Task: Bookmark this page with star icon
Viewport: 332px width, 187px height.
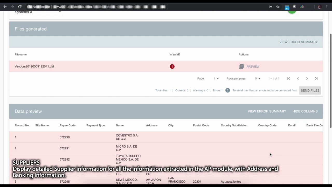Action: click(278, 7)
